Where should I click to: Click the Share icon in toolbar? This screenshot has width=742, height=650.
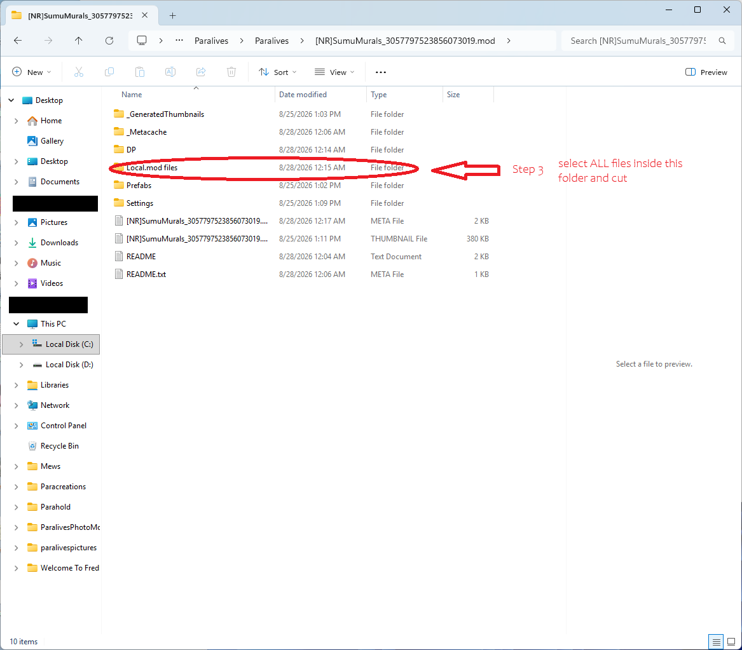pos(201,72)
